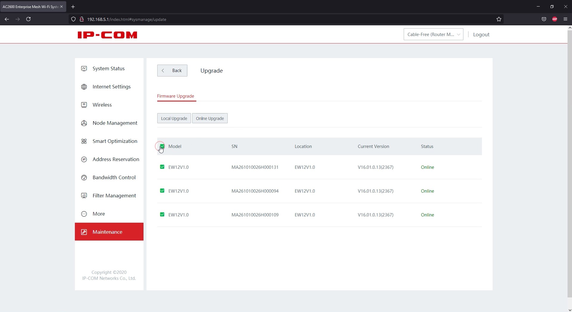Viewport: 572px width, 312px height.
Task: Click the Filter Management icon
Action: 84,196
